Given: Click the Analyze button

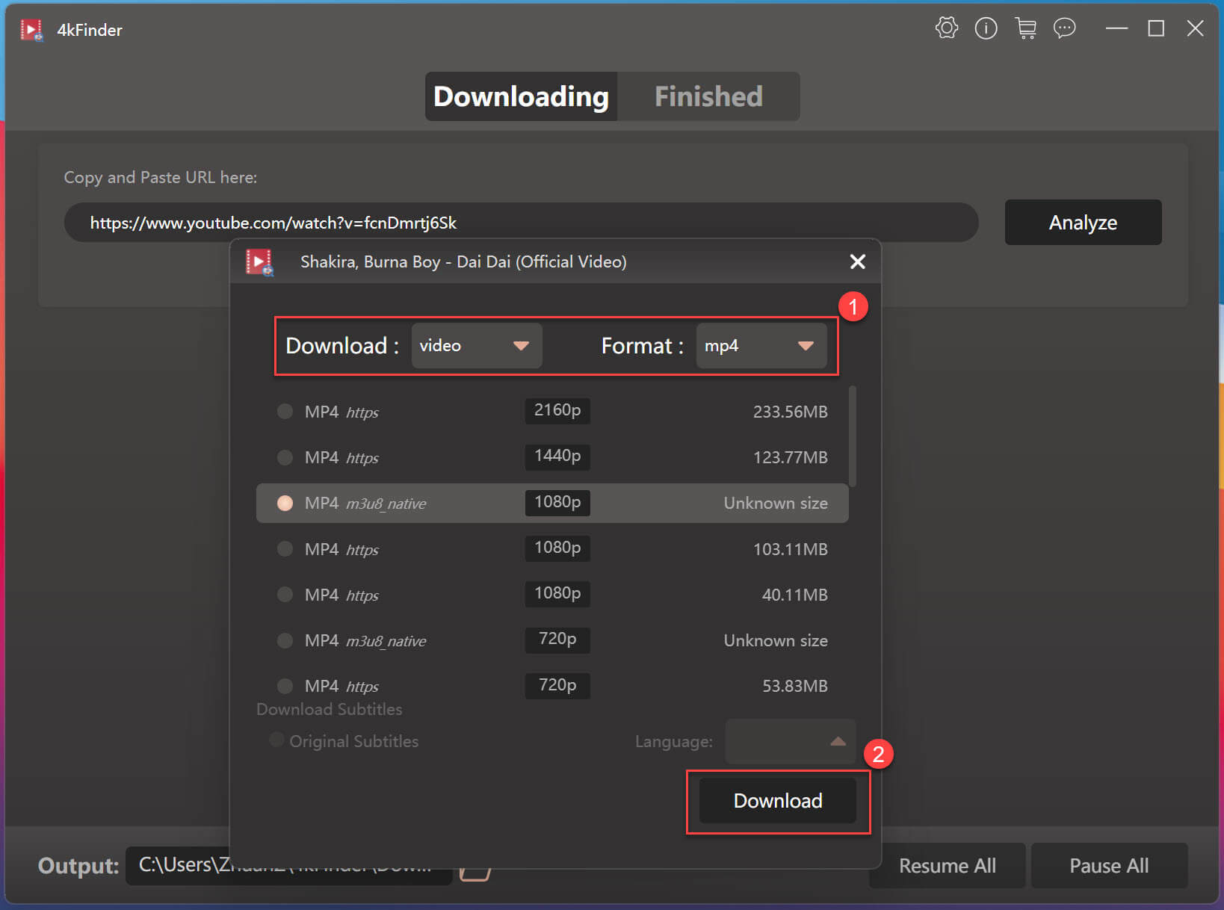Looking at the screenshot, I should click(1083, 222).
